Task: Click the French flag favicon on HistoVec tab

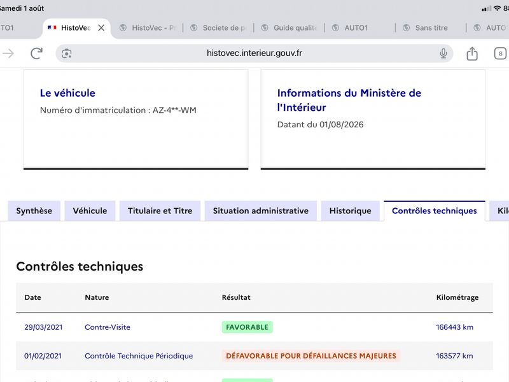Action: [x=52, y=27]
